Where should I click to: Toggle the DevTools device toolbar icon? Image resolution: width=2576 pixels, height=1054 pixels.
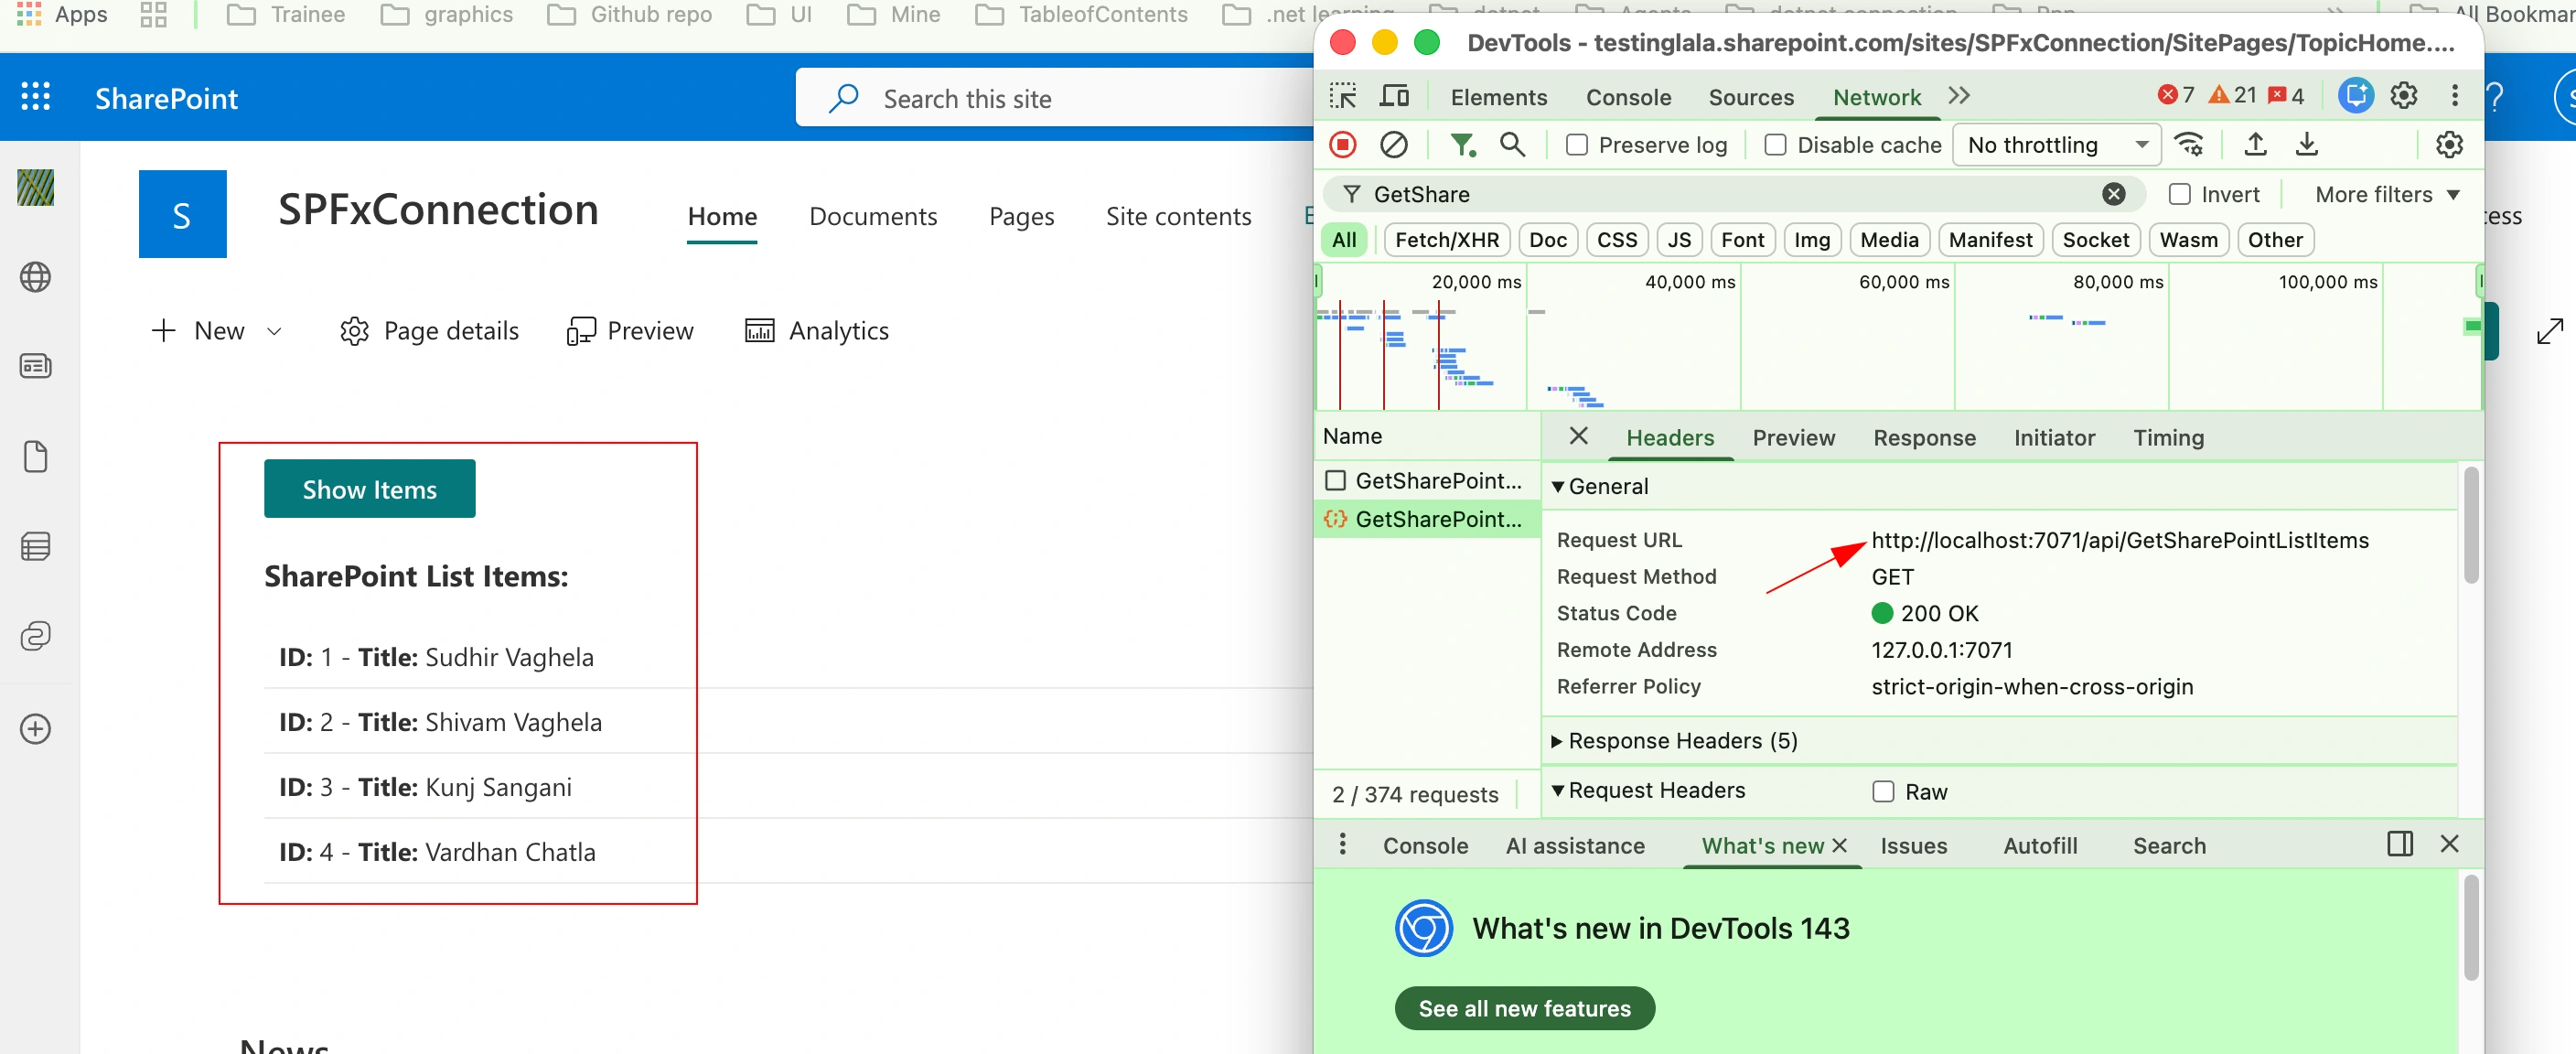tap(1394, 96)
